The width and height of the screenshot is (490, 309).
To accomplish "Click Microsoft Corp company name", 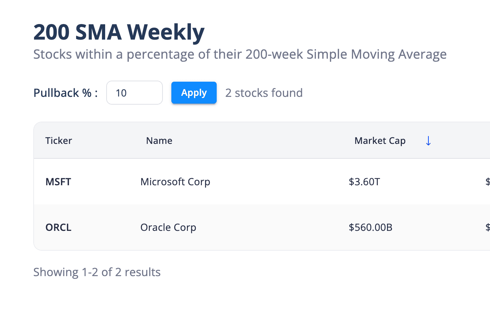I will [175, 182].
